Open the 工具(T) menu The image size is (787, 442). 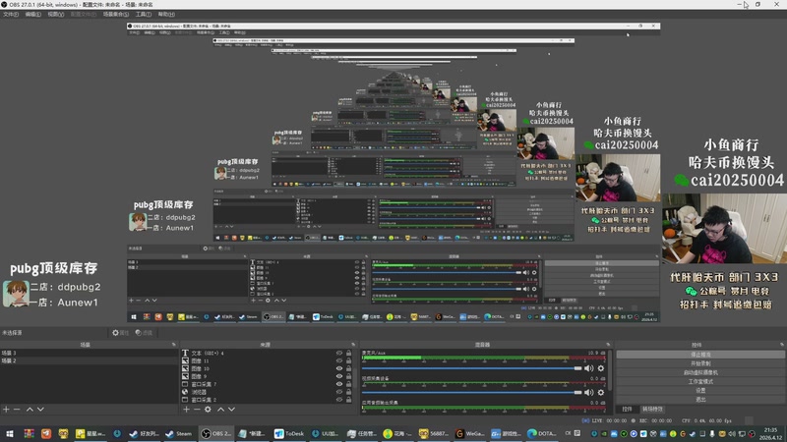[144, 15]
